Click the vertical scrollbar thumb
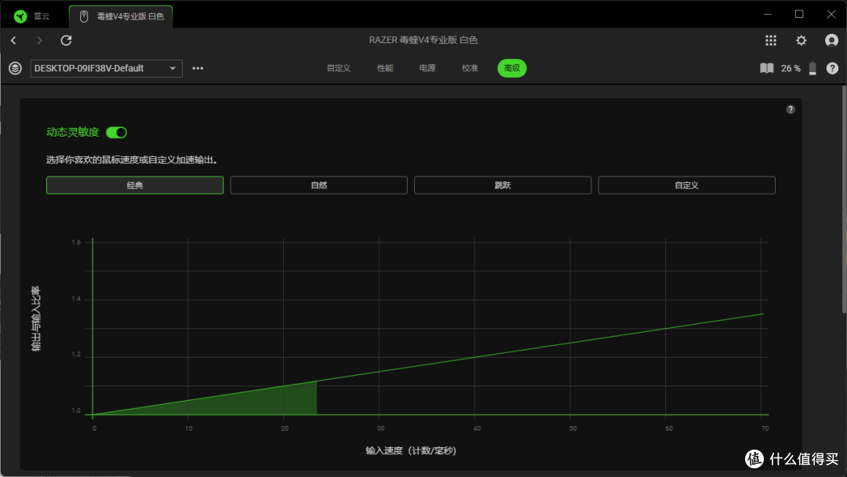The image size is (847, 477). [x=844, y=198]
